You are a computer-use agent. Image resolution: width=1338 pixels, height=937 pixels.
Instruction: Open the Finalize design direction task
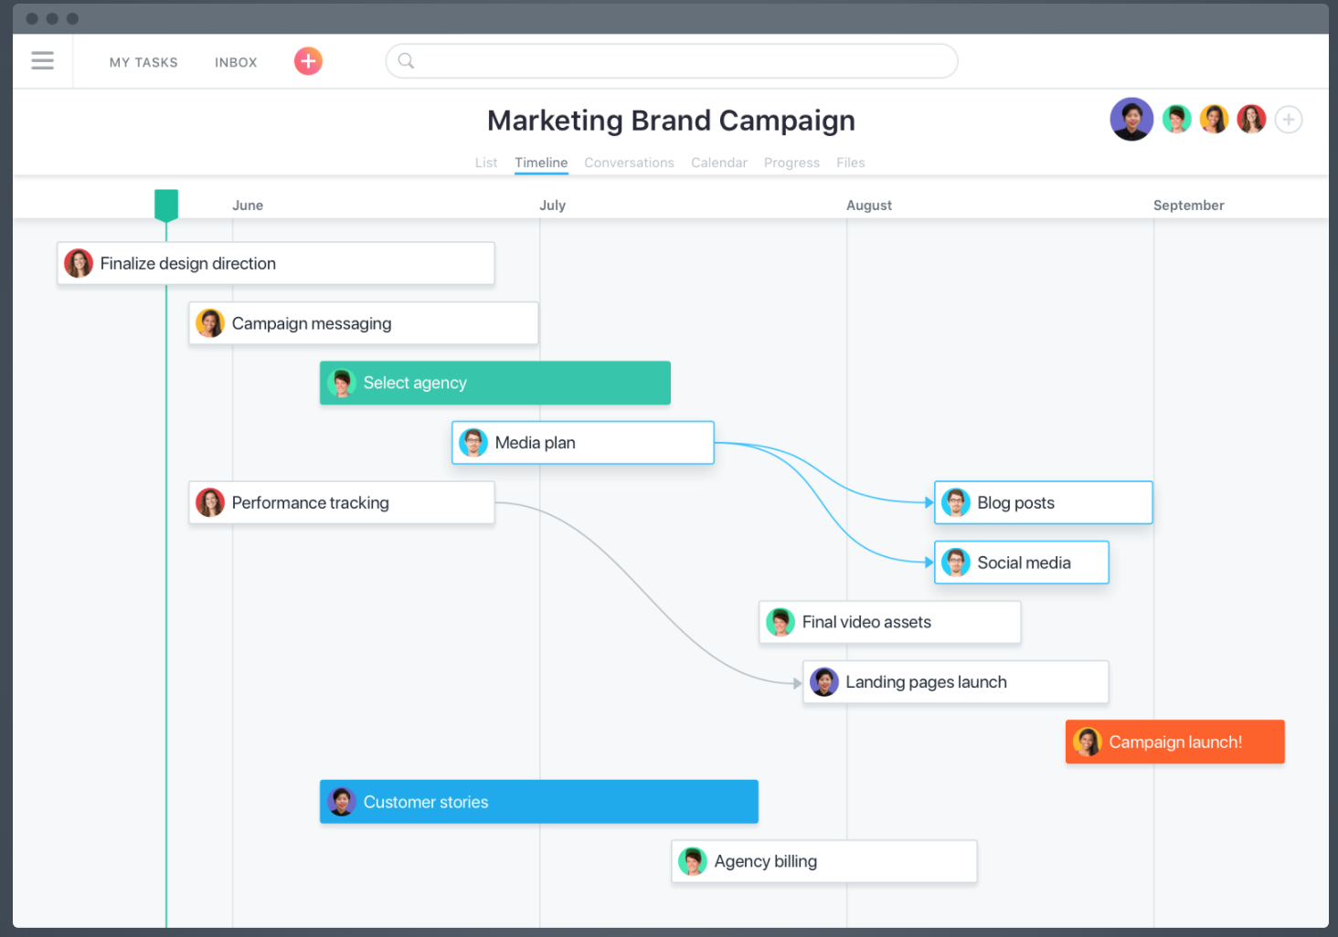(276, 263)
